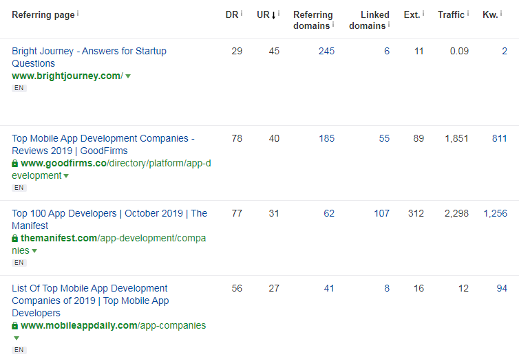
Task: Click the DR column info icon
Action: tap(242, 13)
